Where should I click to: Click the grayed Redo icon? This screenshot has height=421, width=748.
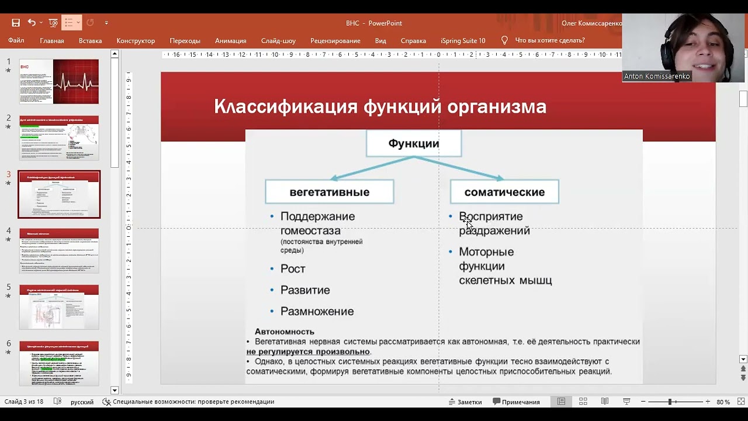[90, 23]
